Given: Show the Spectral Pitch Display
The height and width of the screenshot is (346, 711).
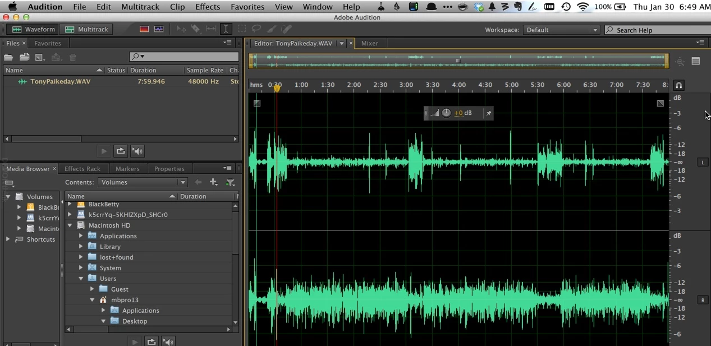Looking at the screenshot, I should pyautogui.click(x=159, y=29).
